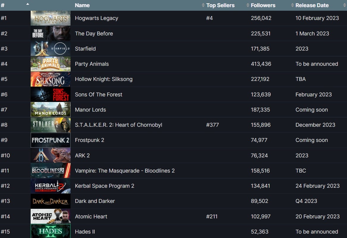
Task: Select rank cell #15
Action: pyautogui.click(x=5, y=232)
